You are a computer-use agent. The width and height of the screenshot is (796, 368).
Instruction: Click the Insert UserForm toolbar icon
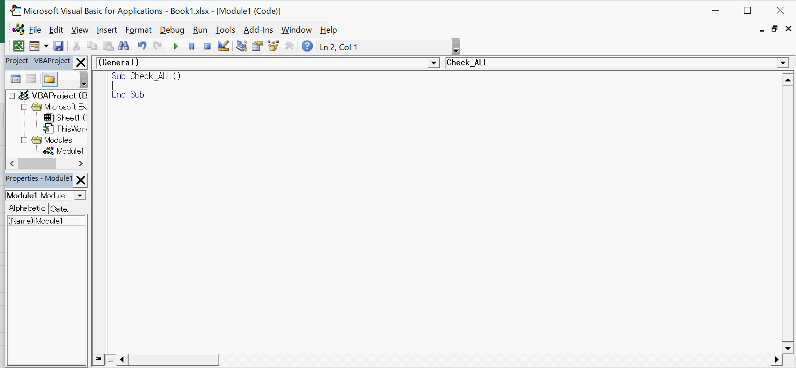(x=35, y=46)
